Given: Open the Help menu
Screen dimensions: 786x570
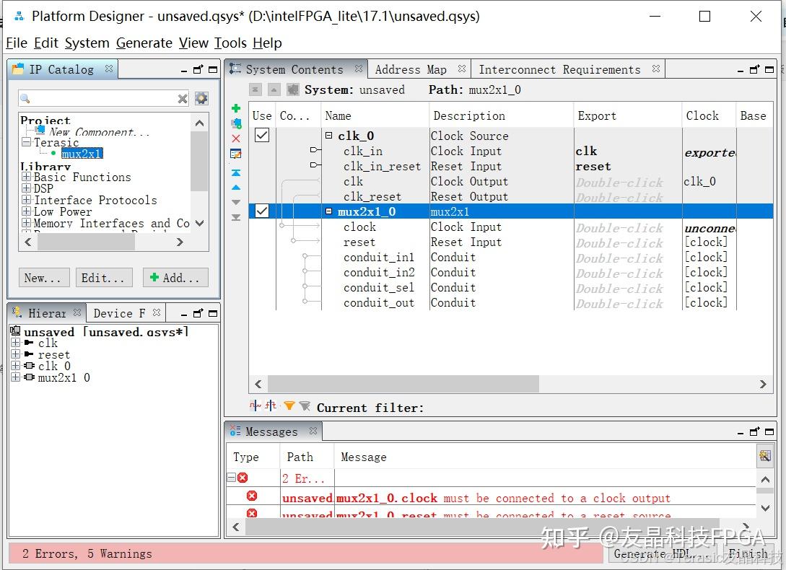Looking at the screenshot, I should pos(267,43).
